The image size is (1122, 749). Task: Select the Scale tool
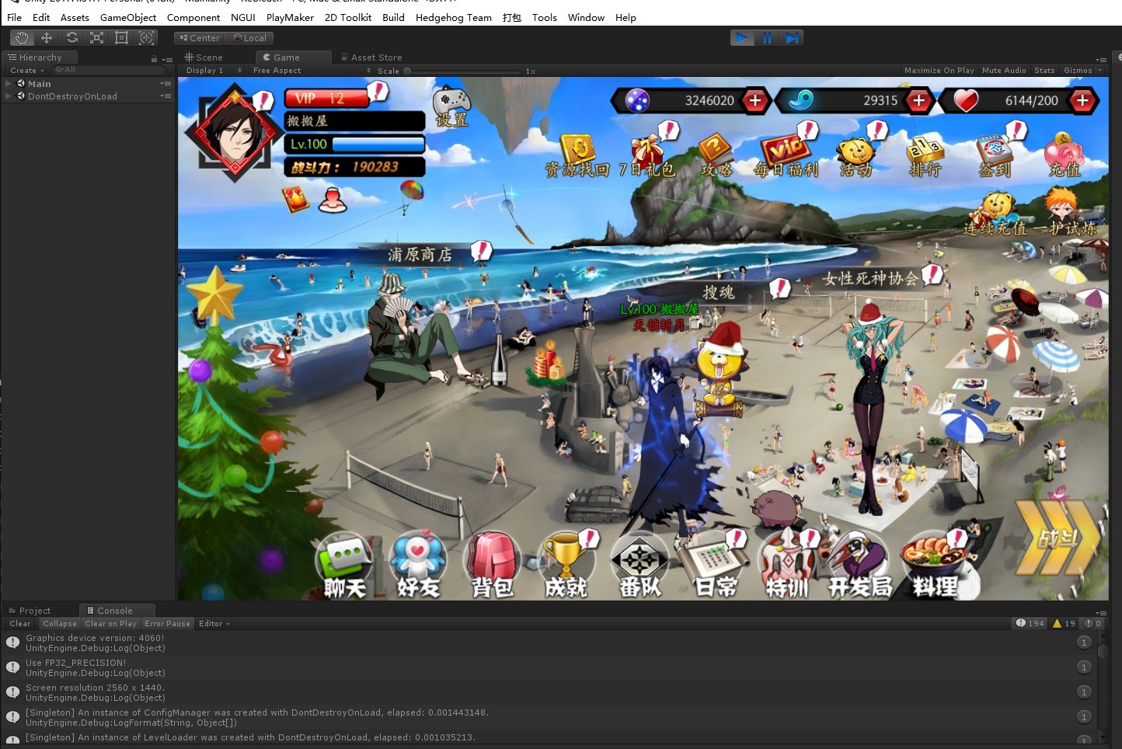coord(96,38)
